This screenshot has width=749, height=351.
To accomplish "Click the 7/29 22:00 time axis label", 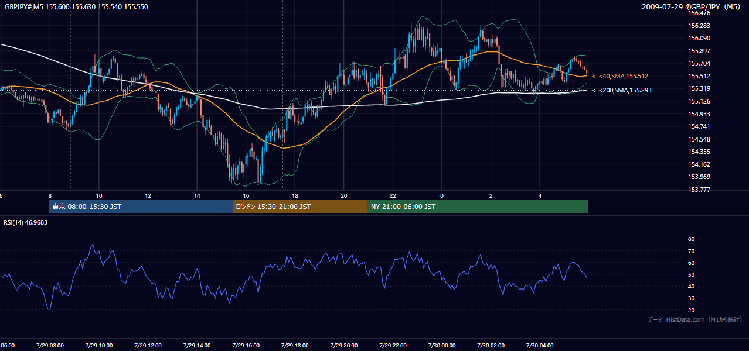I will (393, 346).
